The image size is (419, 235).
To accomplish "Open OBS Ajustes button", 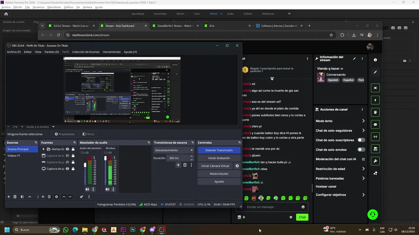I will [219, 181].
